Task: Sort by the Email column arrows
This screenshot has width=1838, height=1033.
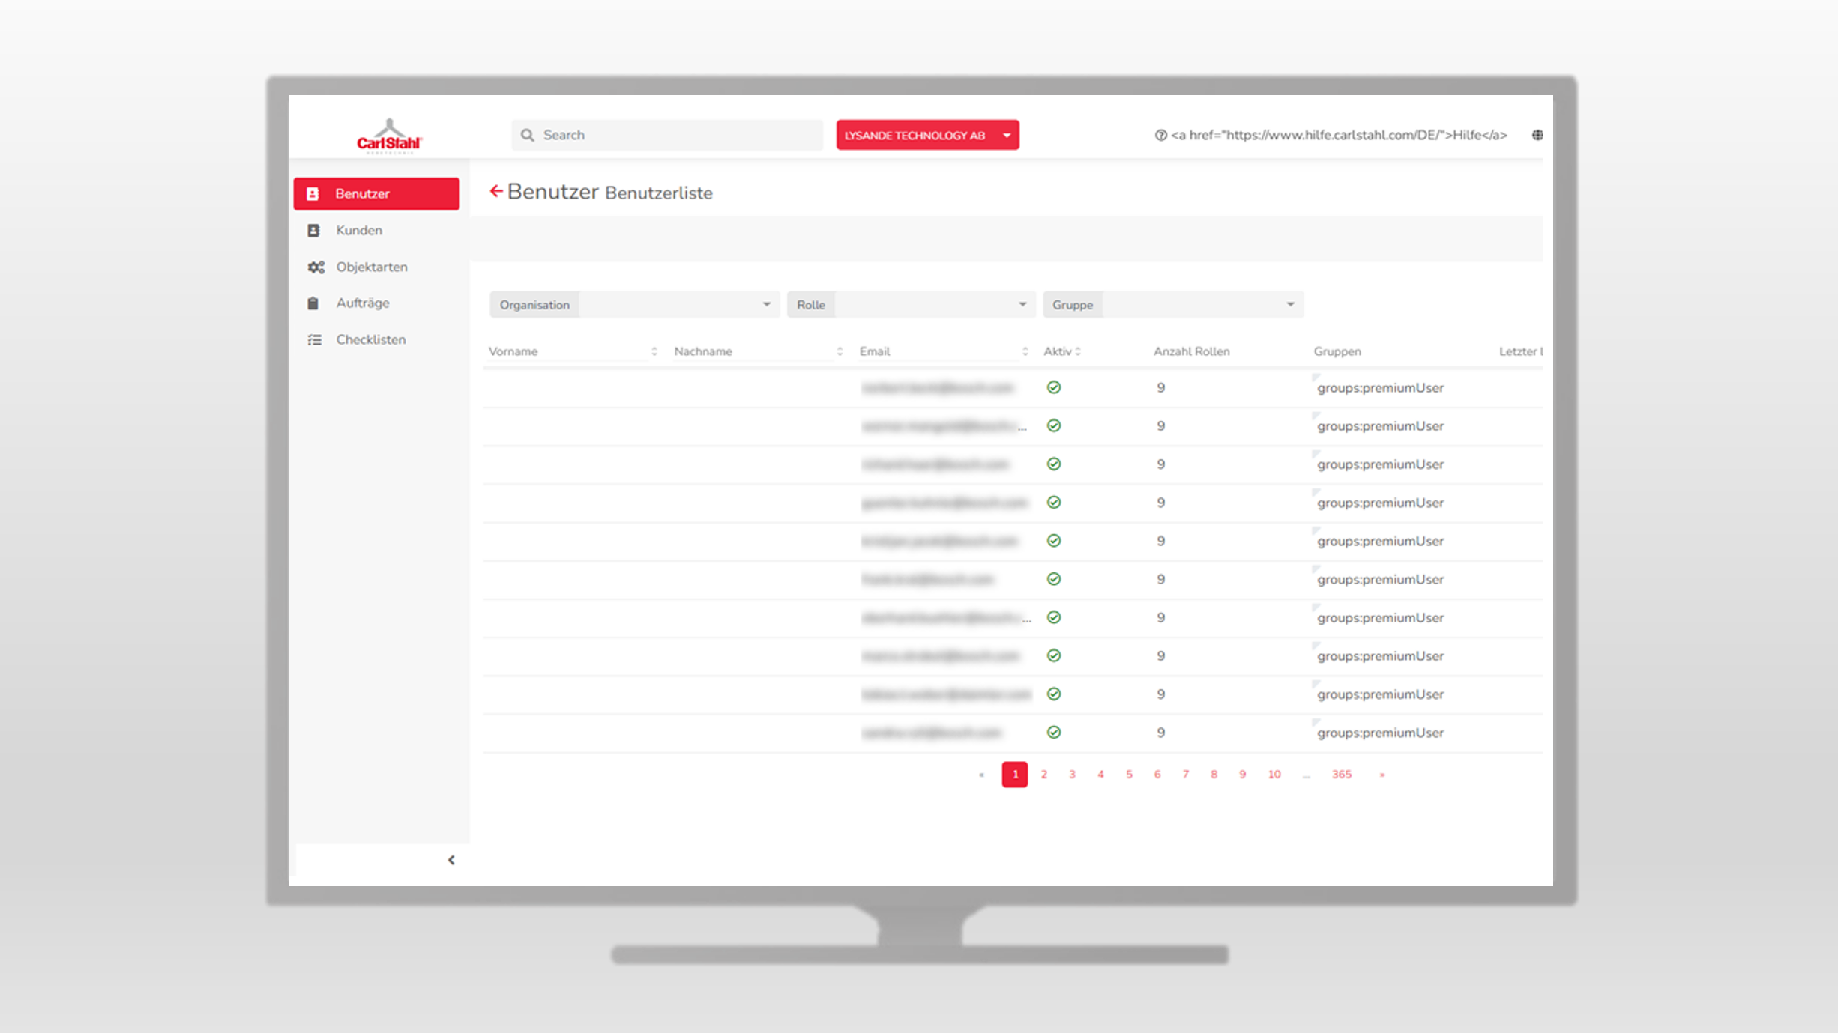Action: coord(1025,351)
